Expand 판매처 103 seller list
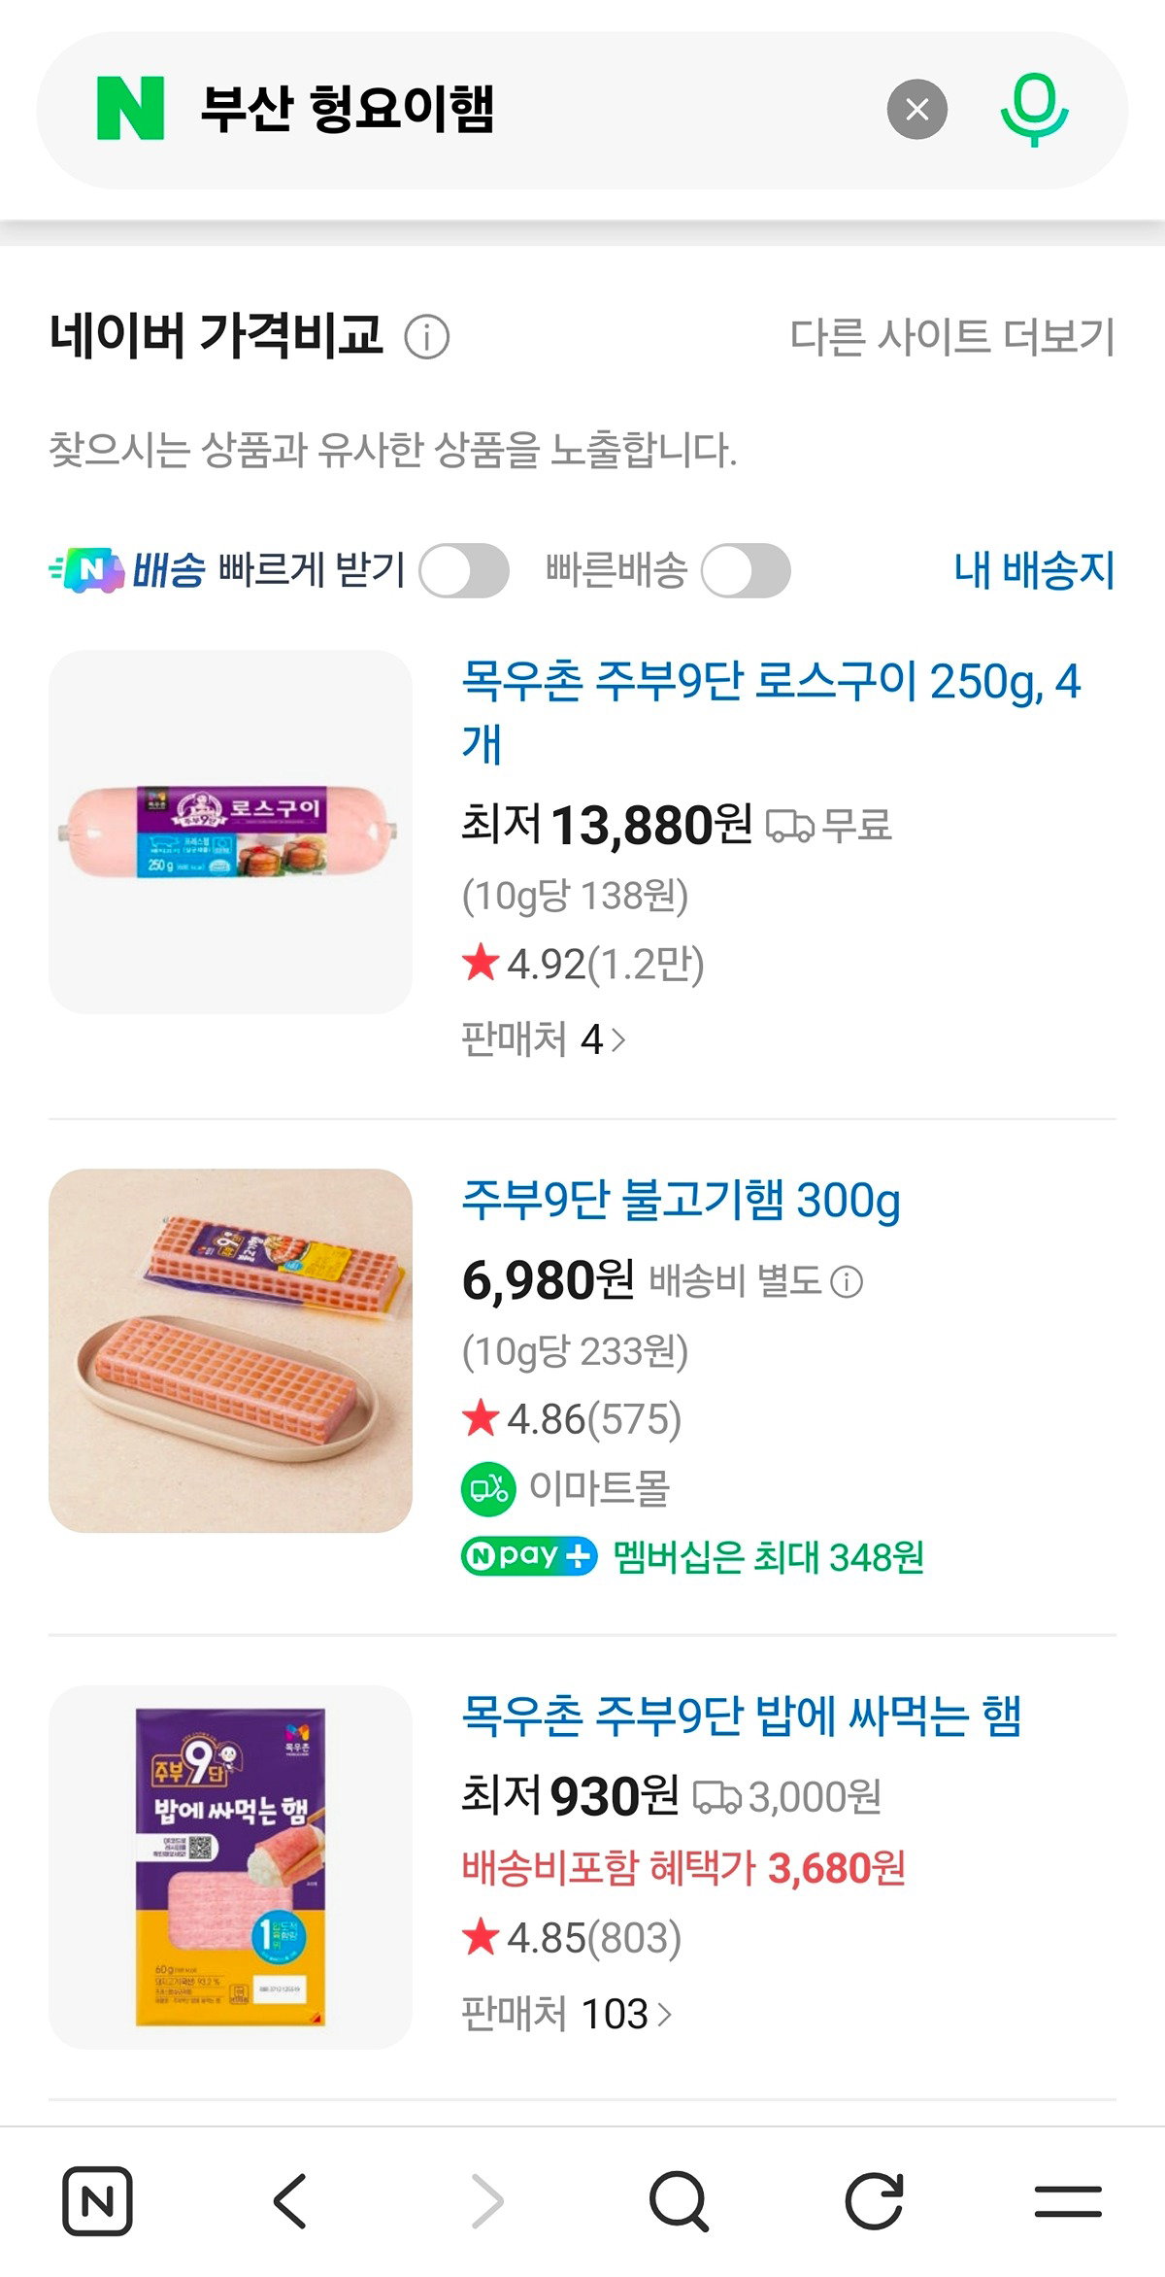Screen dimensions: 1165x2277 (x=567, y=2014)
